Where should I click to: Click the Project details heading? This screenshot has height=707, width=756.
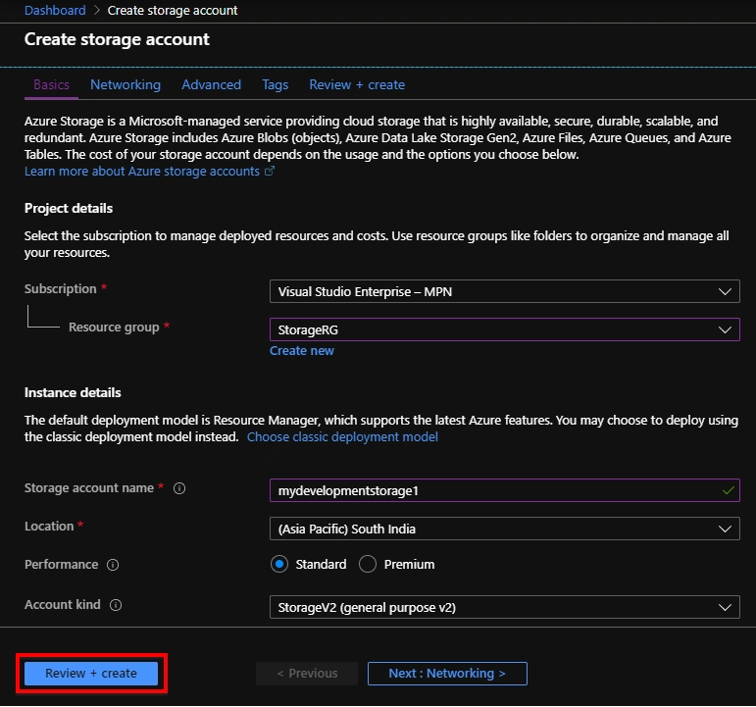tap(69, 208)
